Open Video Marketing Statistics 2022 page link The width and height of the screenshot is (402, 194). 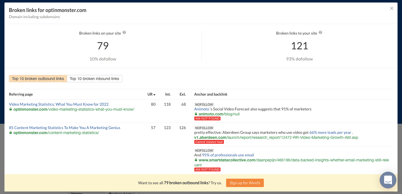(59, 104)
